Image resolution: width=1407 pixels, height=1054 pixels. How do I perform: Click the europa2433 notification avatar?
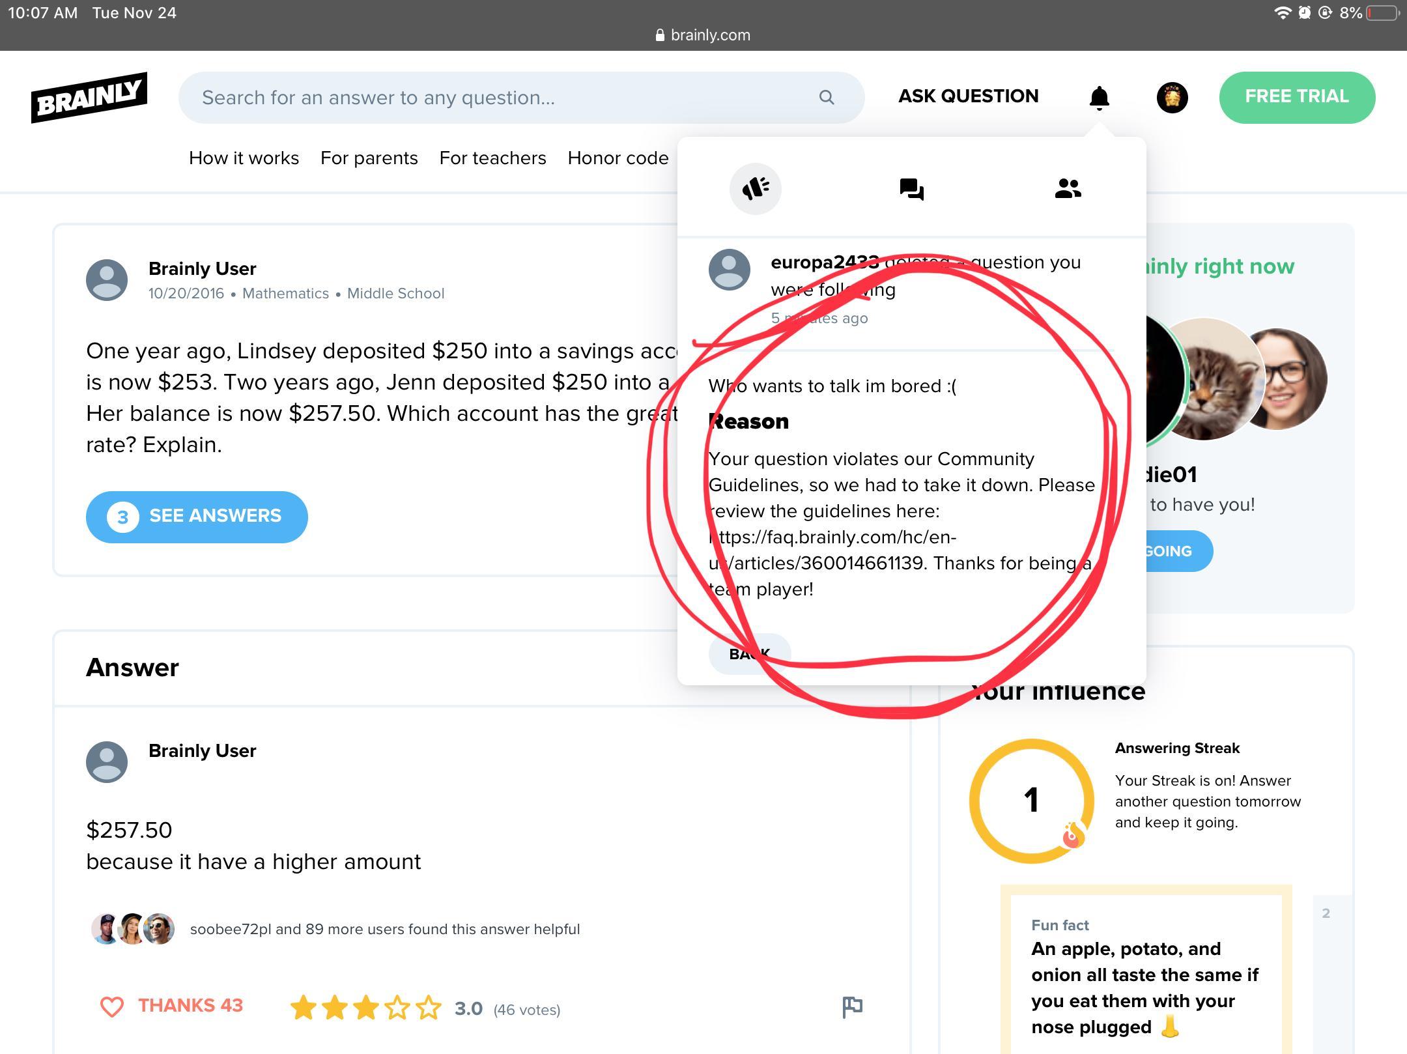(x=729, y=270)
